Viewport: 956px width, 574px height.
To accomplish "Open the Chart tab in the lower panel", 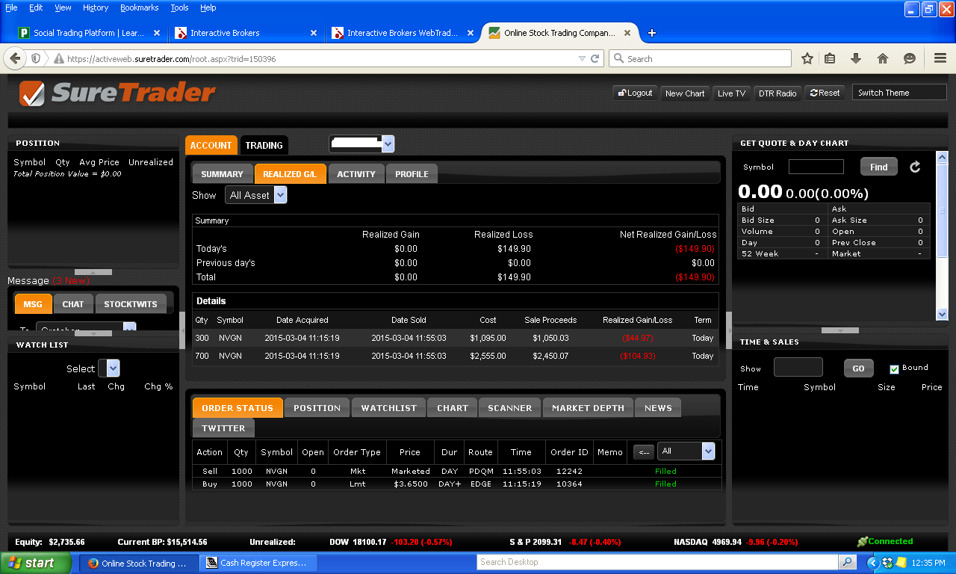I will click(x=453, y=408).
